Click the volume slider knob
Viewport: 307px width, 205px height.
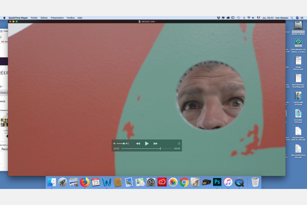tap(123, 143)
